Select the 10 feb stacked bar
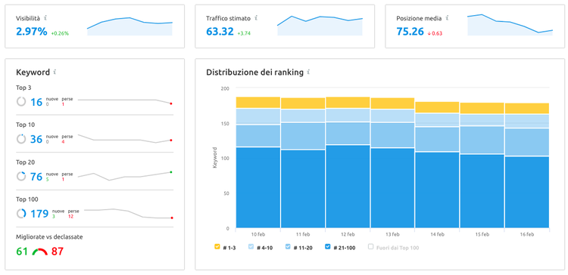Screen dimensions: 568x275 [258, 162]
